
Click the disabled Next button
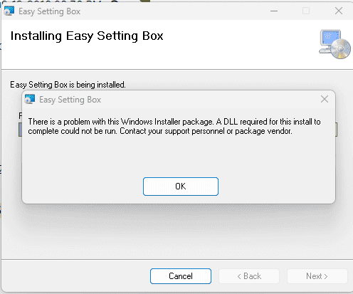pos(317,276)
